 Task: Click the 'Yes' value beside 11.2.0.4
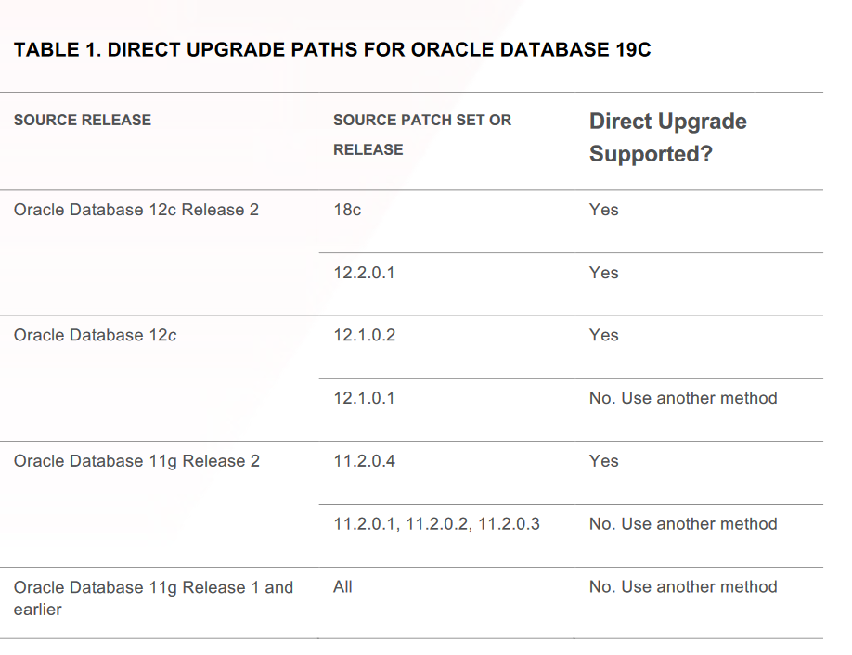coord(603,461)
